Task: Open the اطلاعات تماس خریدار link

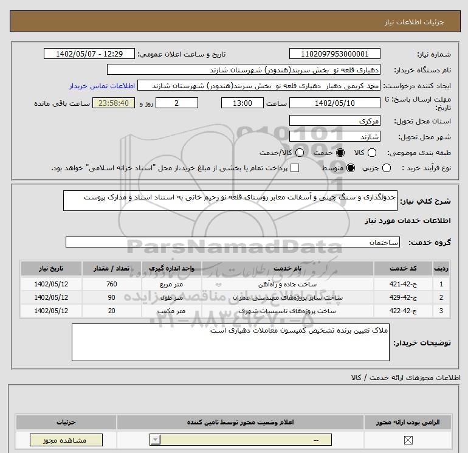Action: click(x=102, y=86)
